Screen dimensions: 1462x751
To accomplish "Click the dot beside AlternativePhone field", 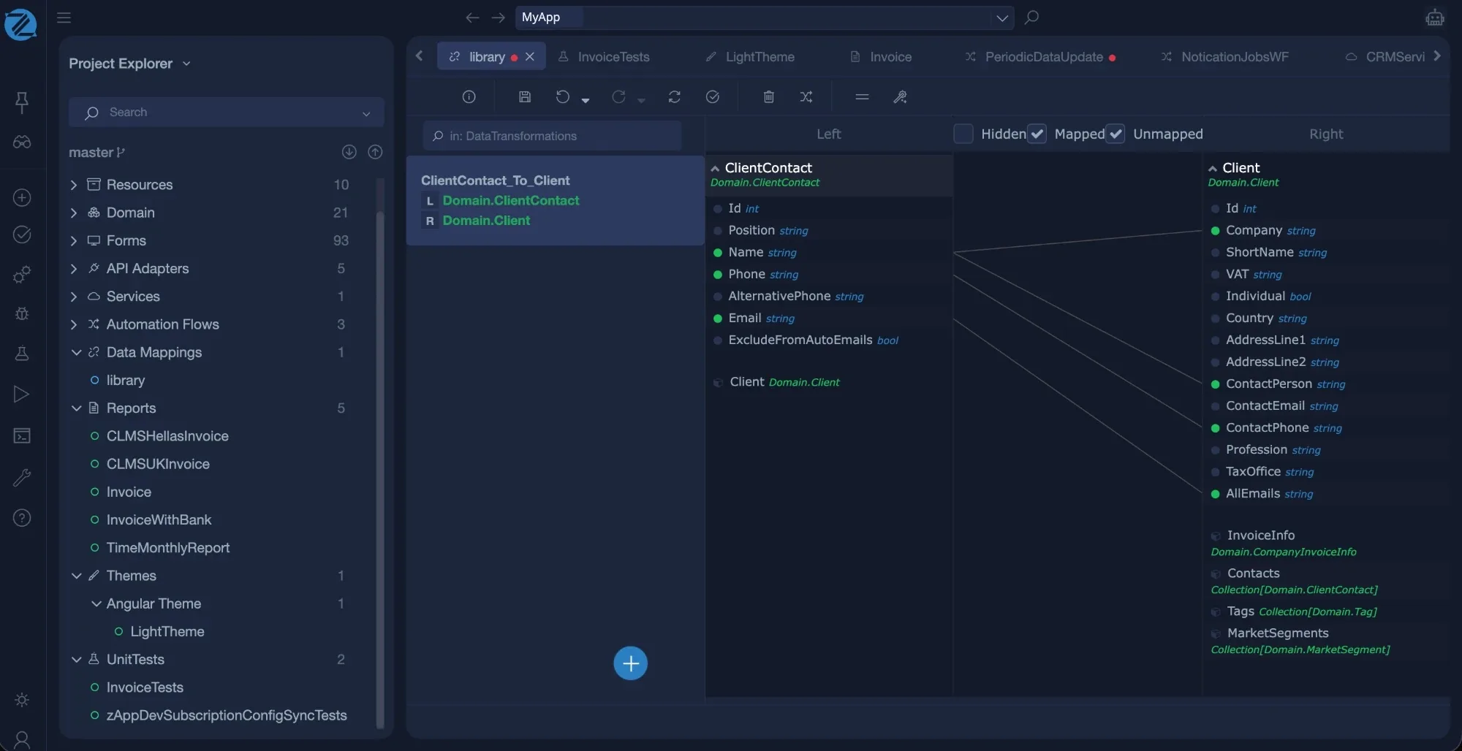I will click(x=718, y=297).
